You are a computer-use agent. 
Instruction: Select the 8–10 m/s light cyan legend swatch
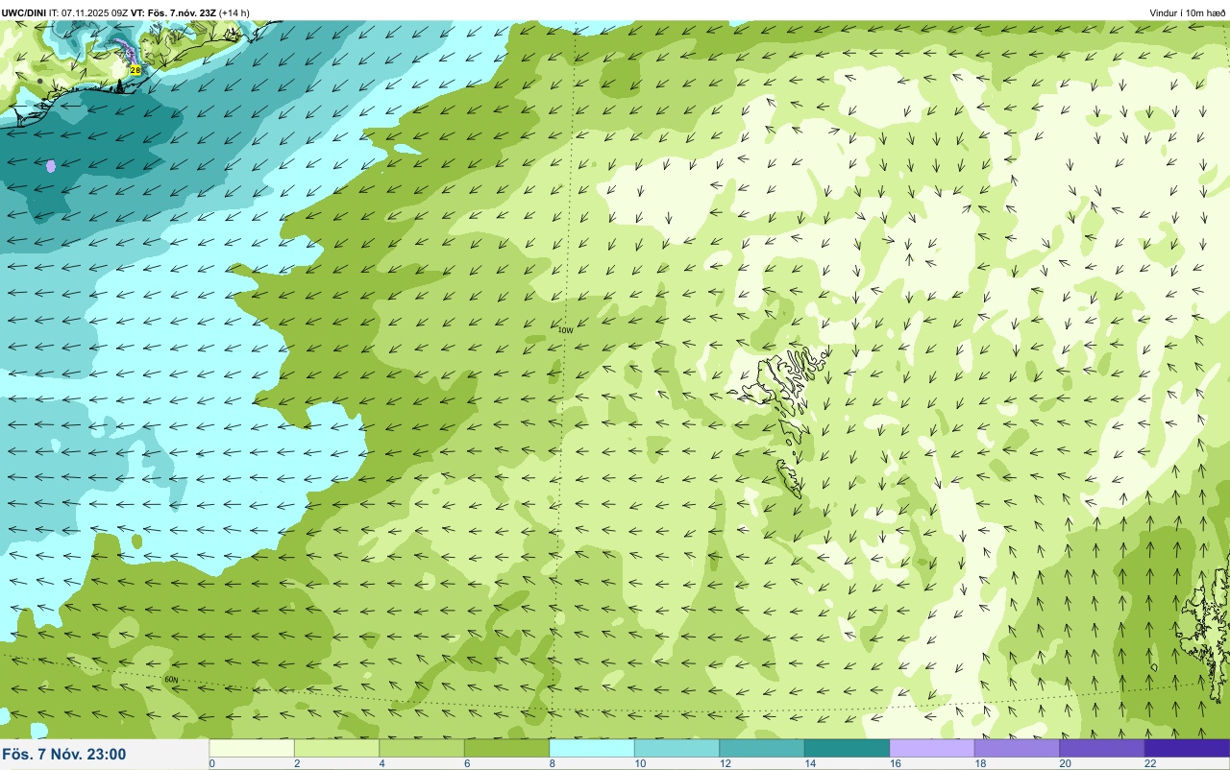coord(592,748)
